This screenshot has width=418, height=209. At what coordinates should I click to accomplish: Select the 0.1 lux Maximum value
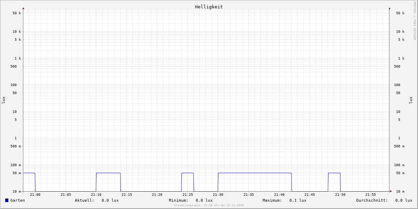click(x=298, y=200)
